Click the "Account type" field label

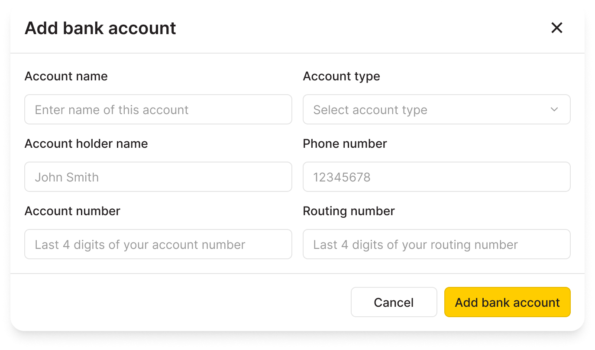pyautogui.click(x=341, y=76)
